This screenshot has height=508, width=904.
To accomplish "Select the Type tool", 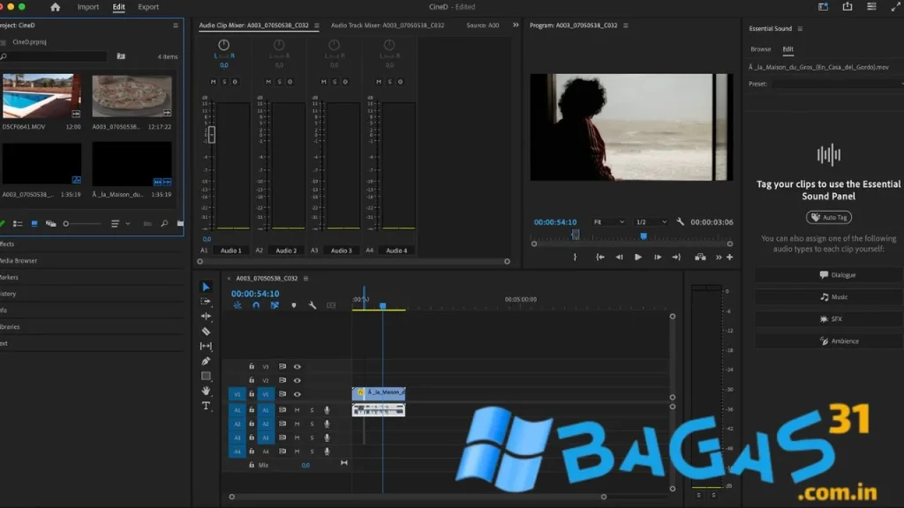I will coord(206,406).
